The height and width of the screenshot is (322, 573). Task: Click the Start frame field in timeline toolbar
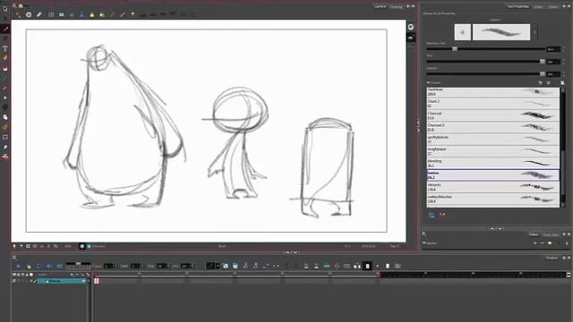click(x=135, y=267)
